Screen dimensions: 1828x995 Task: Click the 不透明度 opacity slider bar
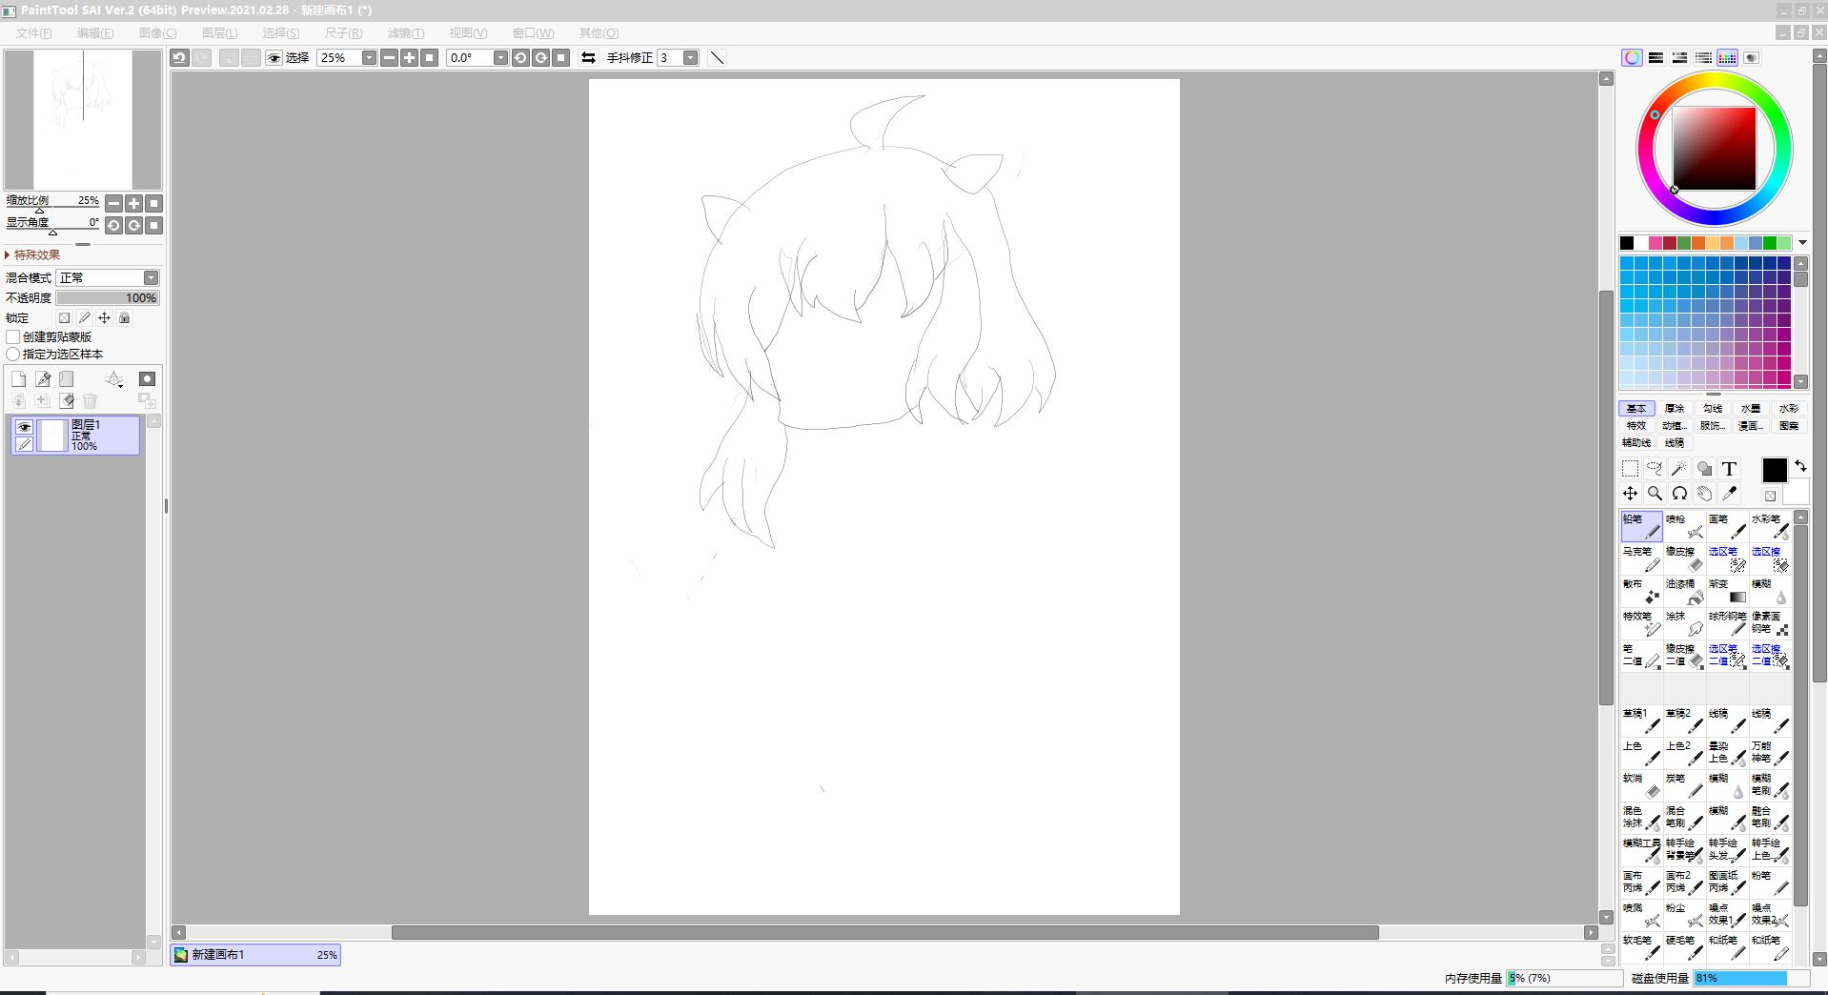point(107,297)
